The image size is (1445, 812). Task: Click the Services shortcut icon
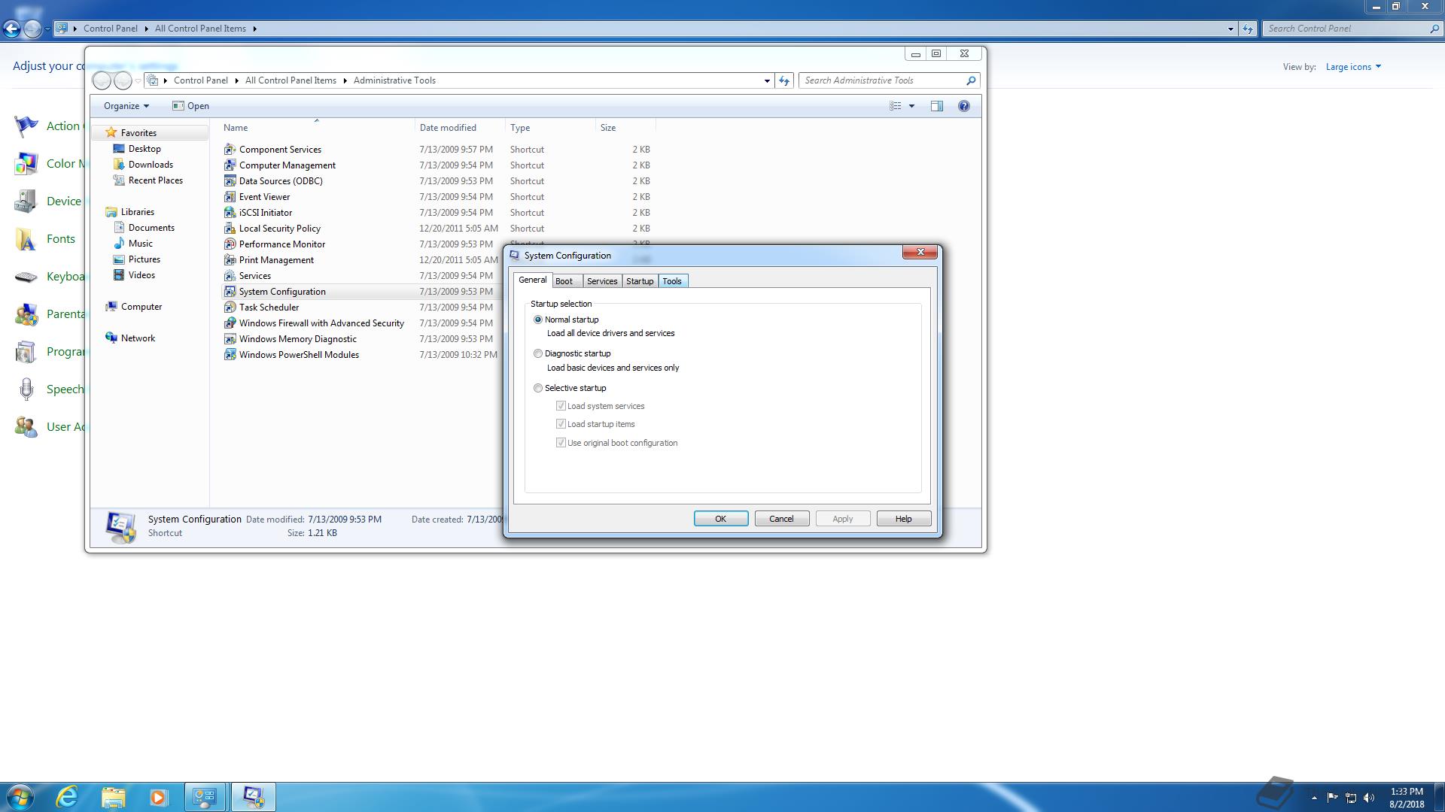(x=230, y=276)
